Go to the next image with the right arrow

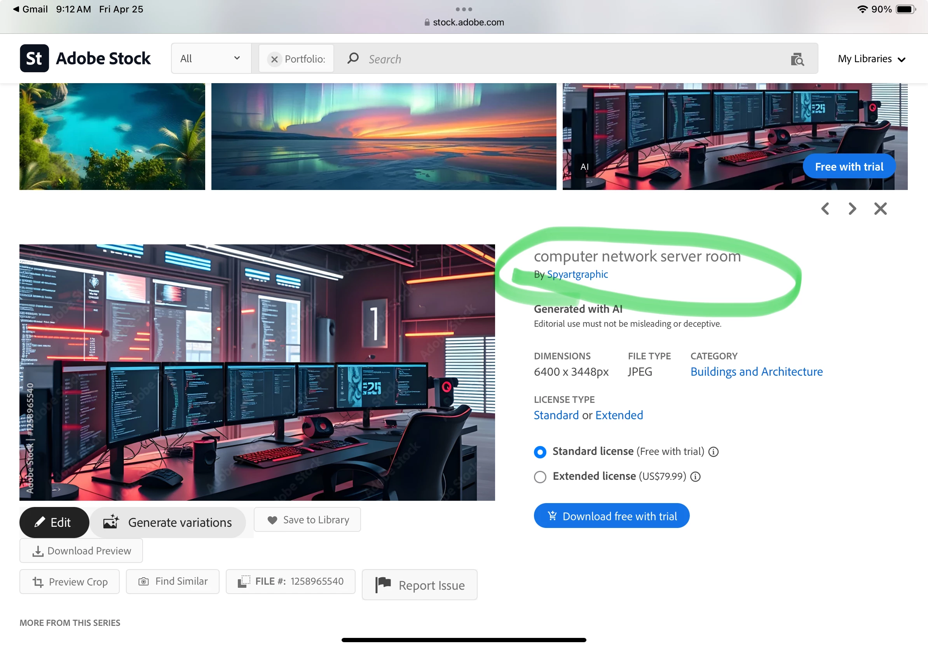point(852,209)
